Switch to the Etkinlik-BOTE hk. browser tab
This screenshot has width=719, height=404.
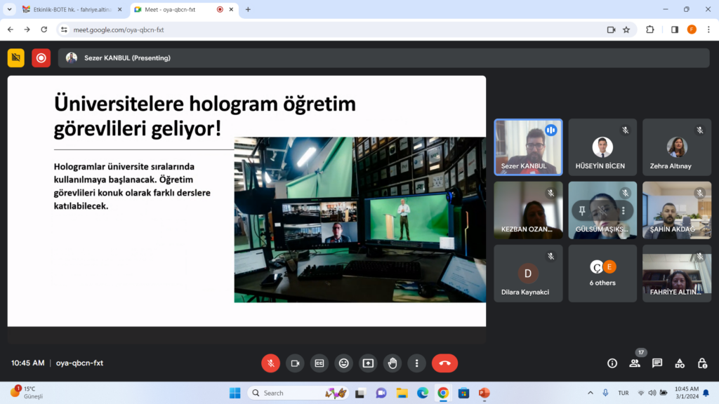[67, 10]
